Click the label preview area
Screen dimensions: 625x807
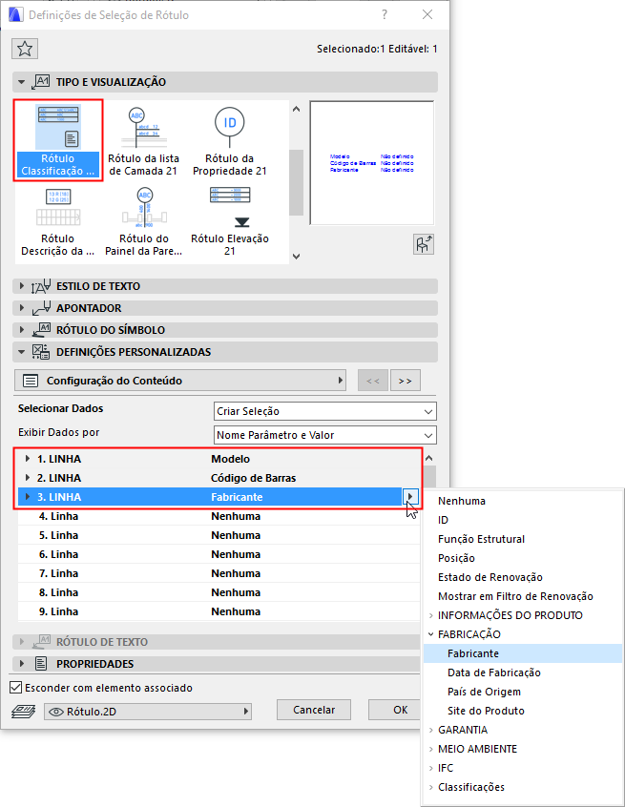(x=372, y=162)
